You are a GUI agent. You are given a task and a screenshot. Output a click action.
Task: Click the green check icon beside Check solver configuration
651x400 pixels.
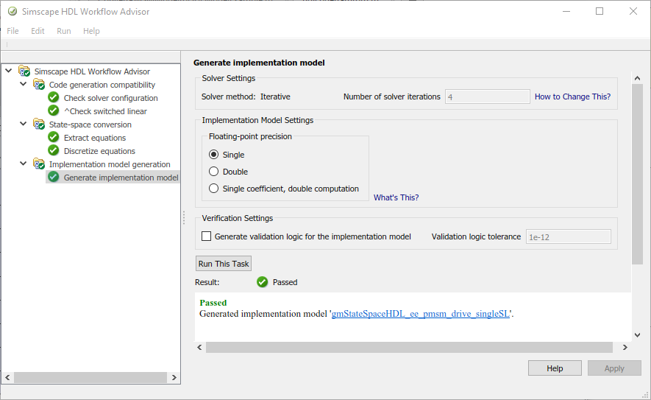[53, 98]
